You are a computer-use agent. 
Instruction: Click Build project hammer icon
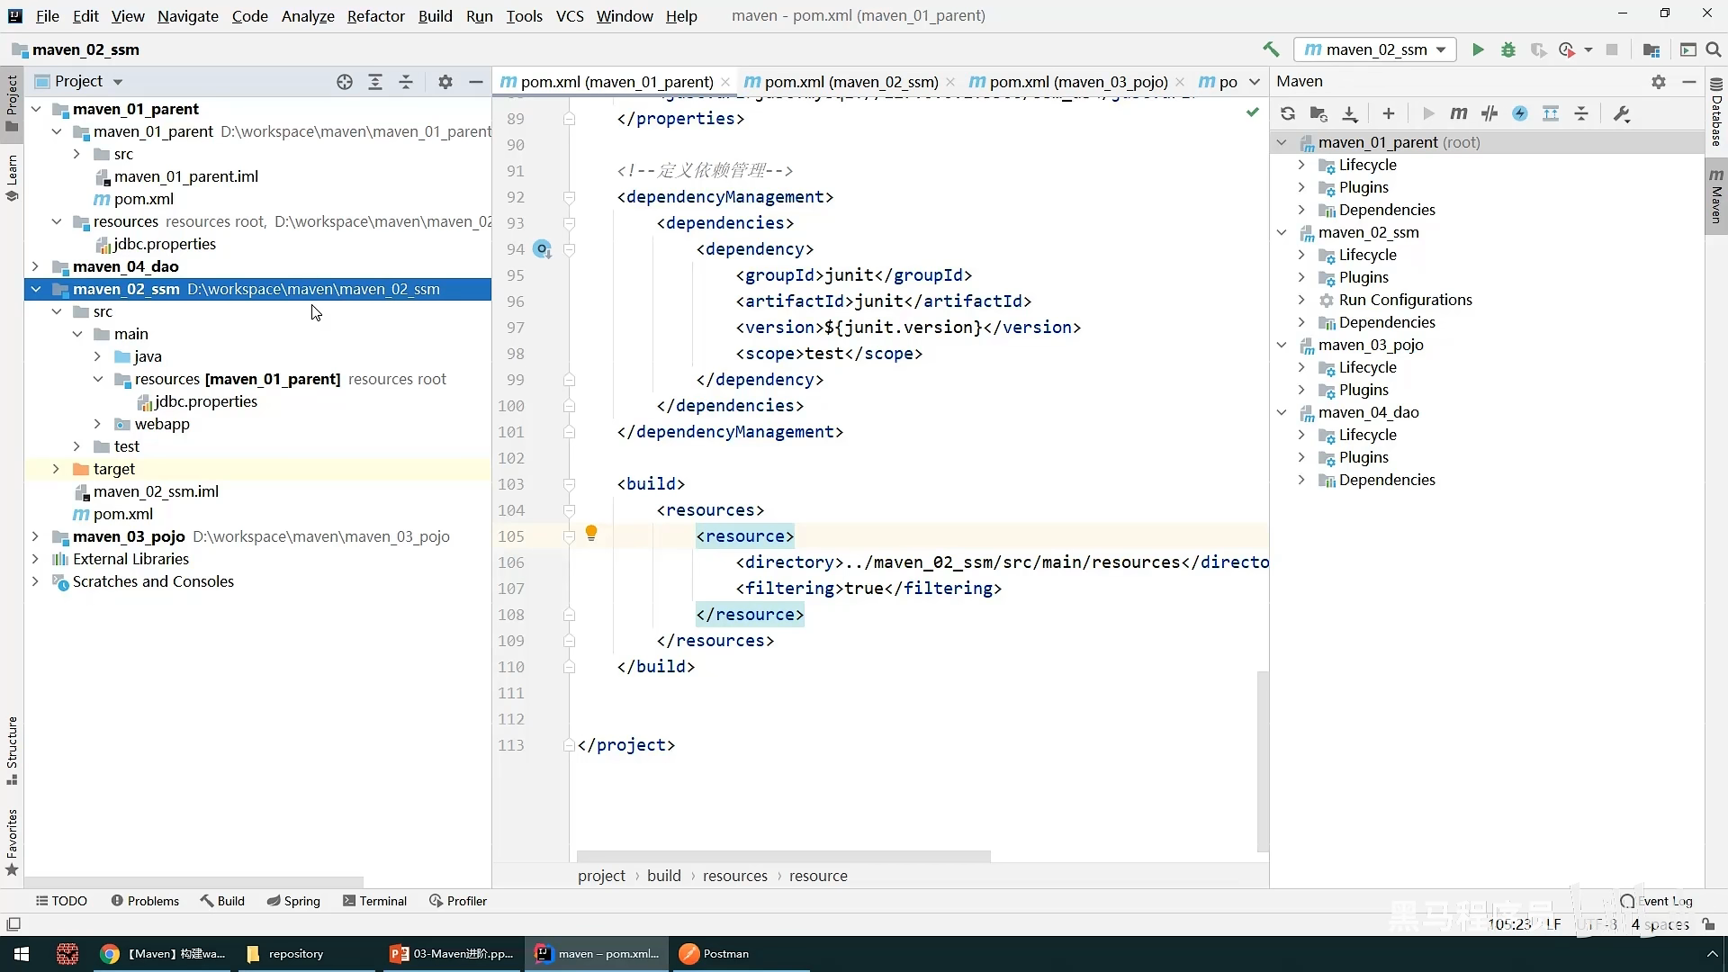coord(1271,49)
